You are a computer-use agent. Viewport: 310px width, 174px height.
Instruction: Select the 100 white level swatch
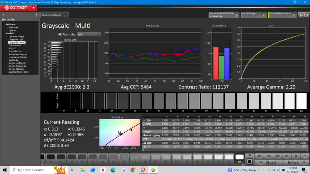(239, 157)
